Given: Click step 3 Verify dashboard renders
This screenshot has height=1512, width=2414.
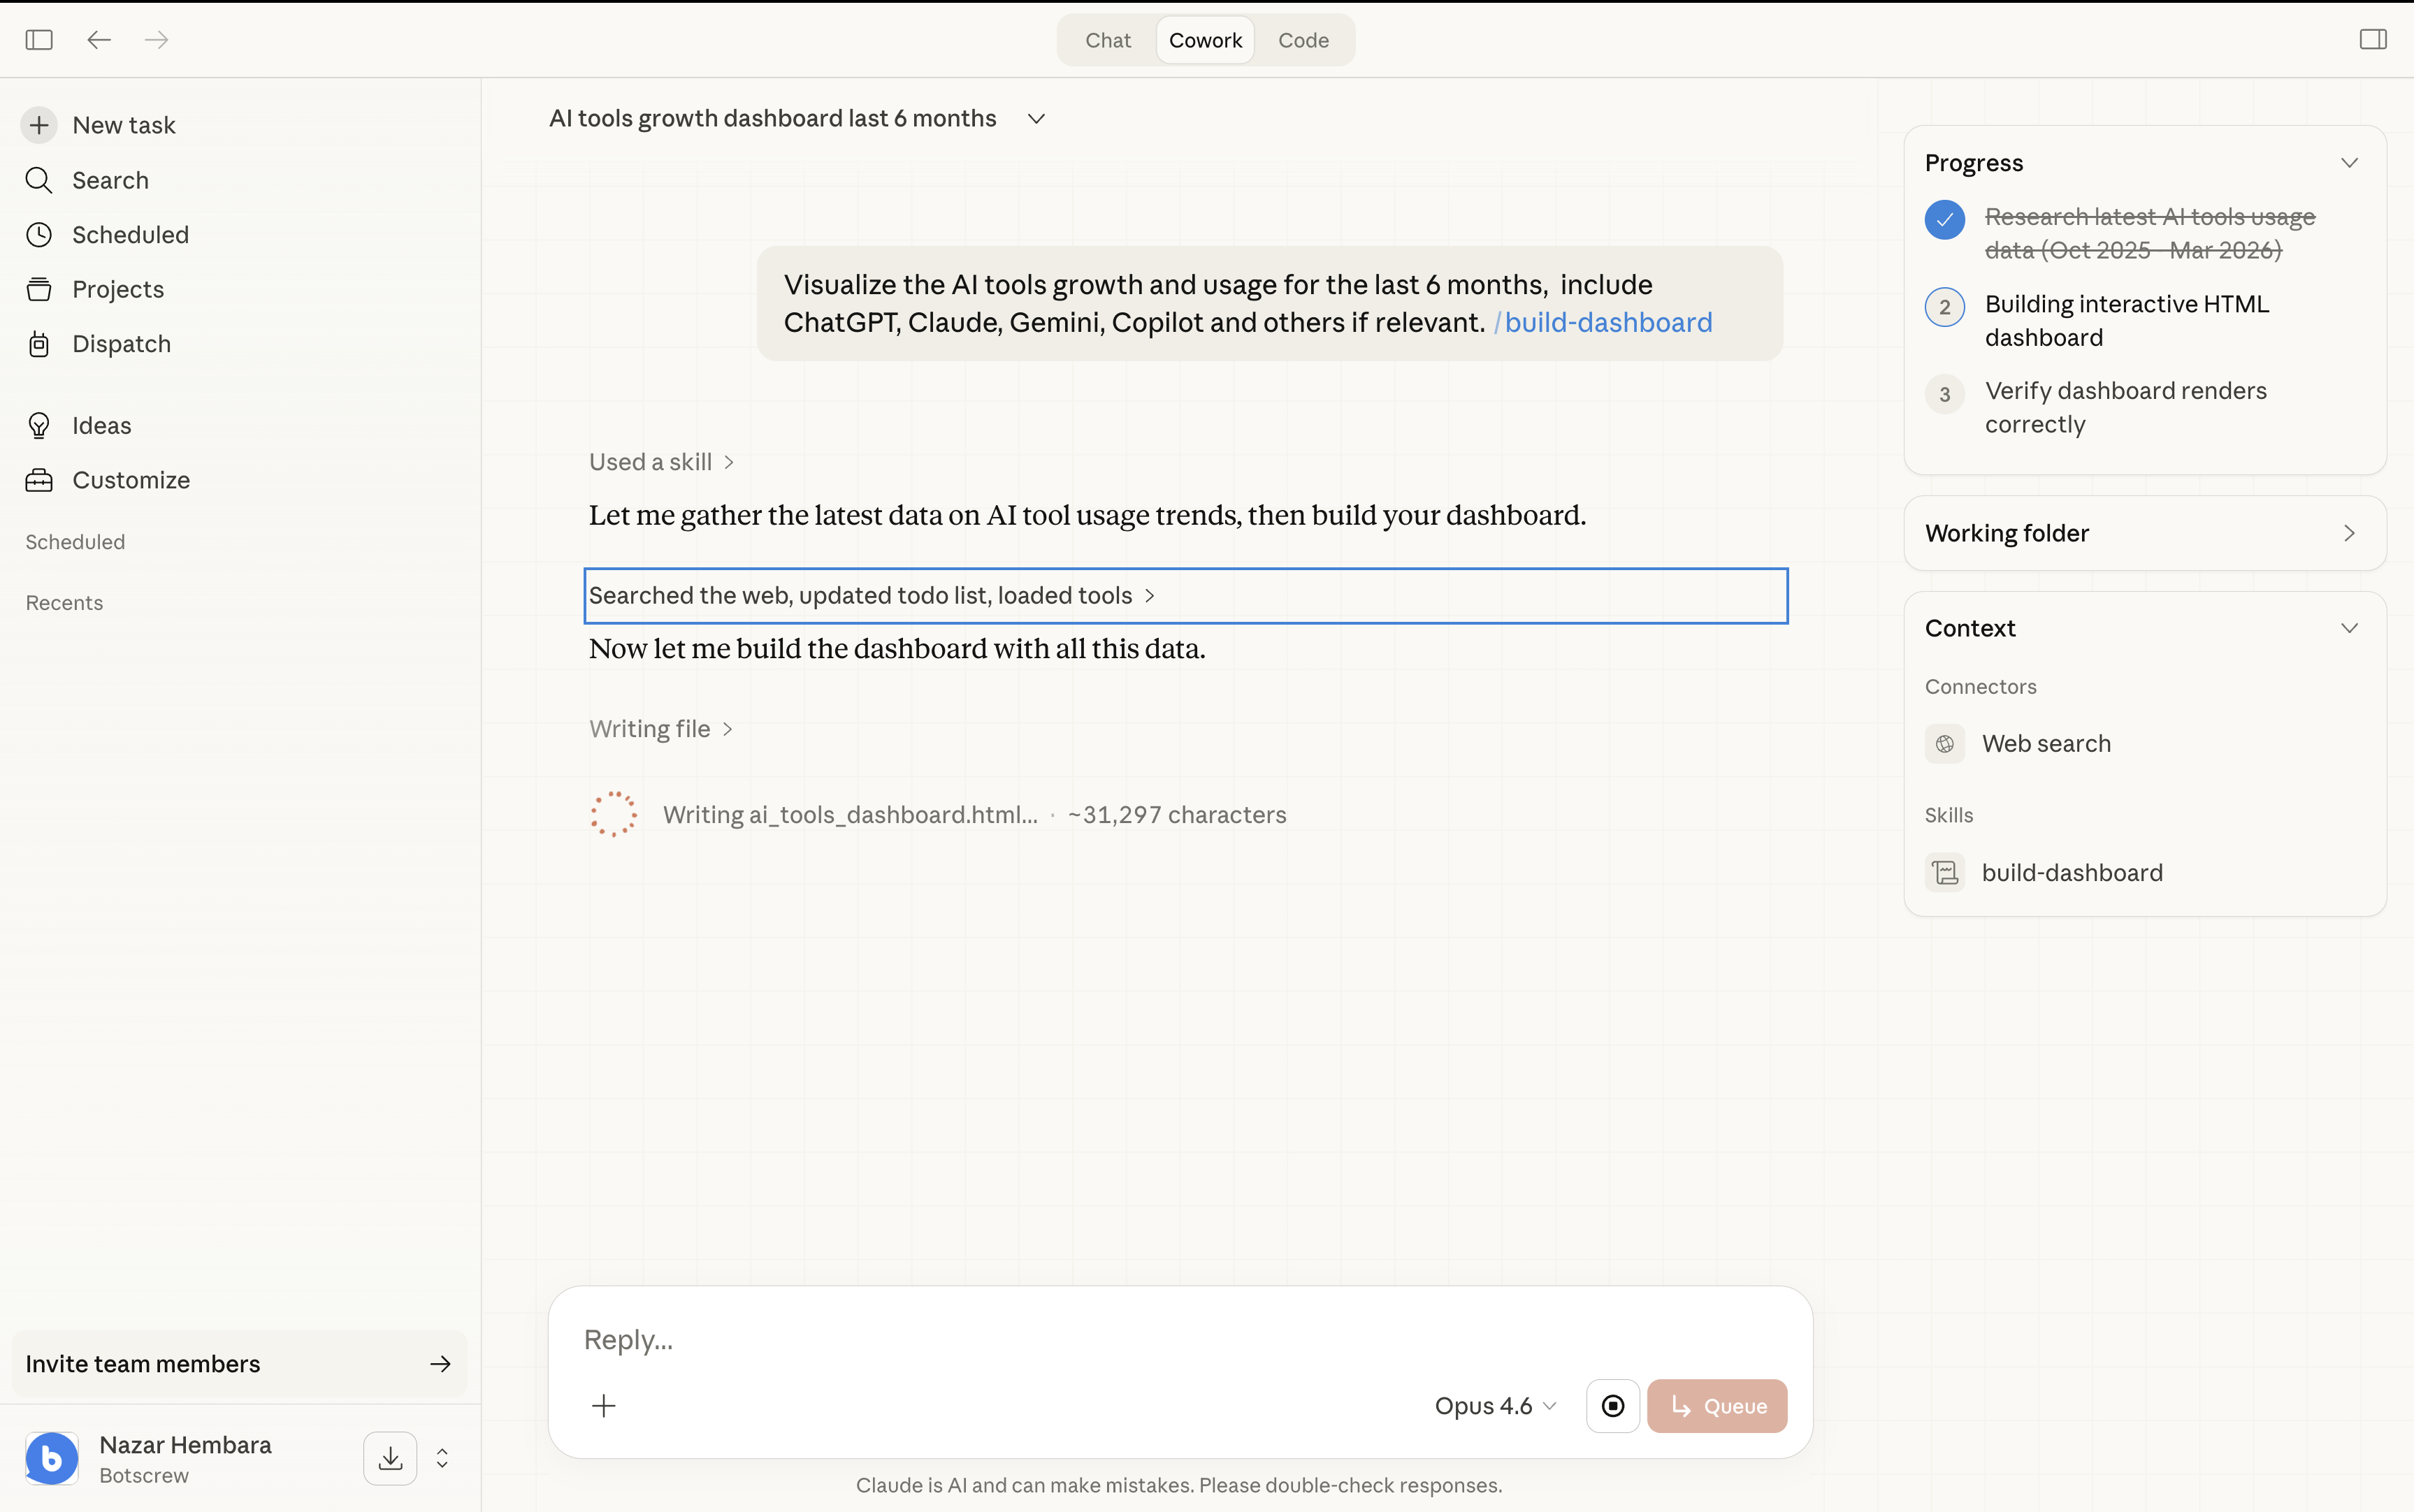Looking at the screenshot, I should coord(2125,407).
